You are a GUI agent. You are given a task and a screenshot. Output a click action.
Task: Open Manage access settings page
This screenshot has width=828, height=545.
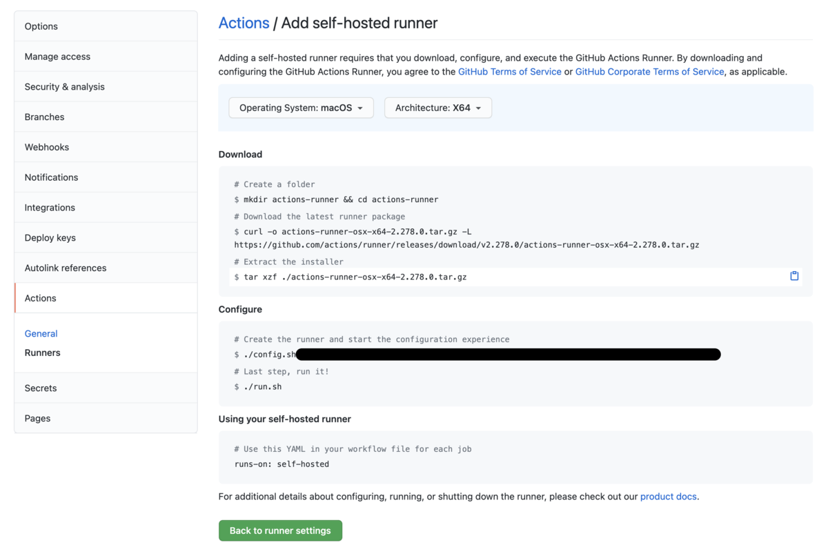click(106, 57)
